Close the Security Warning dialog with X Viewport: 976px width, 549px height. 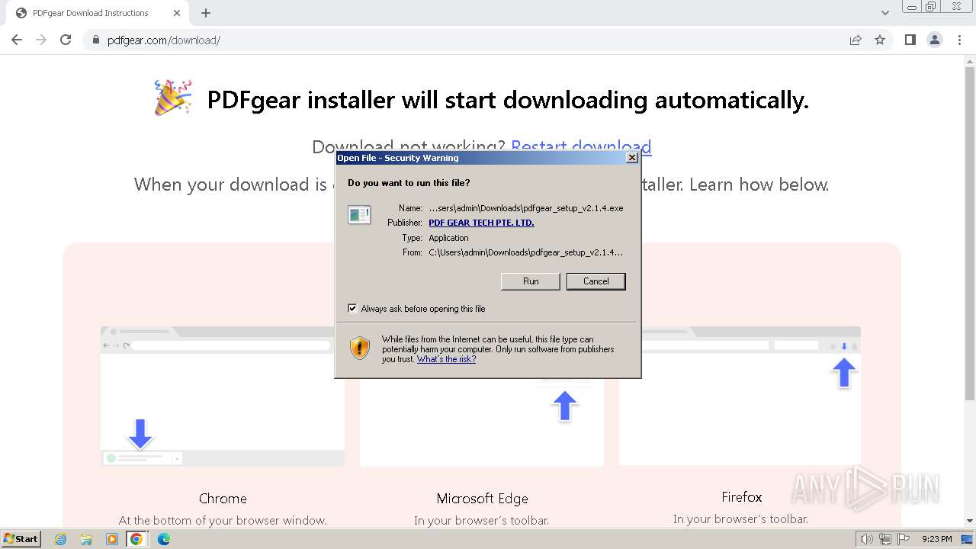[631, 158]
